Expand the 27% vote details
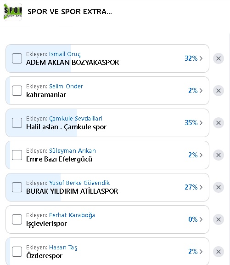This screenshot has height=265, width=230. tap(194, 187)
